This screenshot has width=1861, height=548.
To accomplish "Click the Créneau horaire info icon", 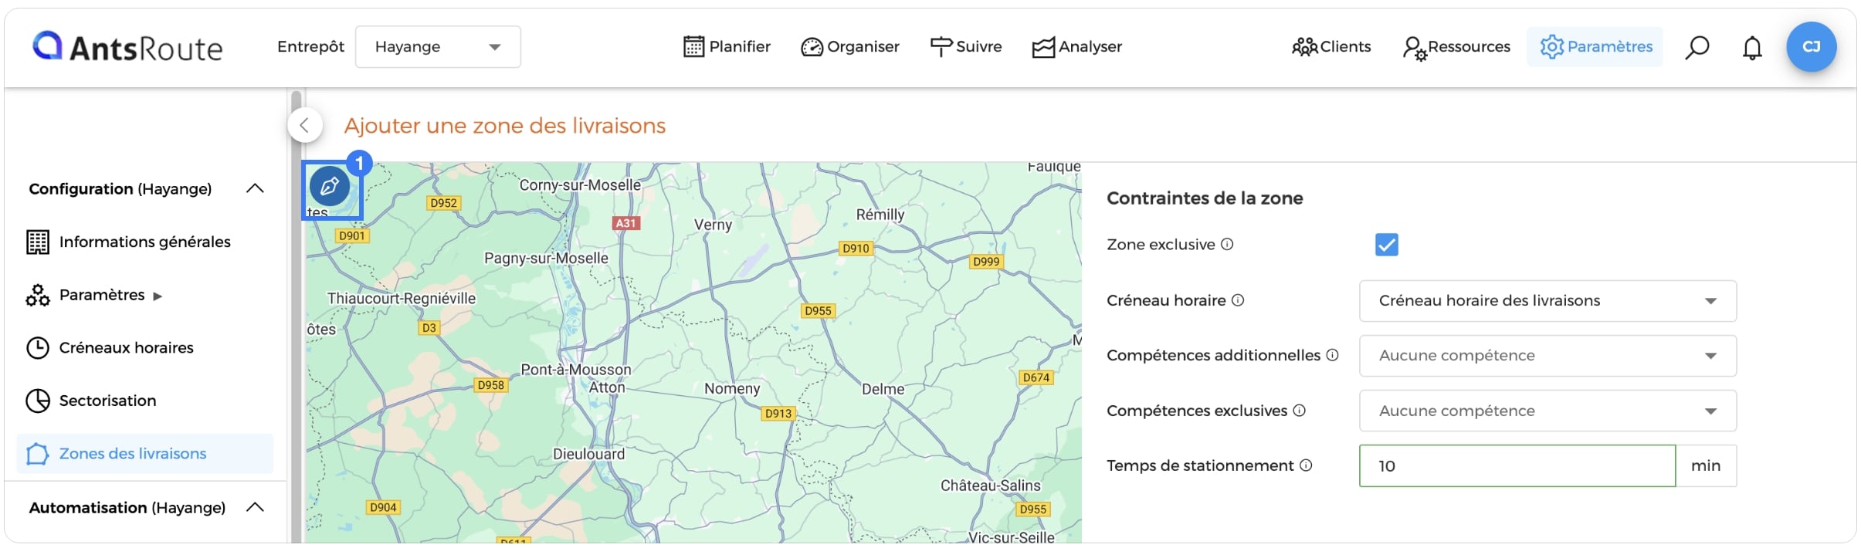I will (x=1238, y=299).
